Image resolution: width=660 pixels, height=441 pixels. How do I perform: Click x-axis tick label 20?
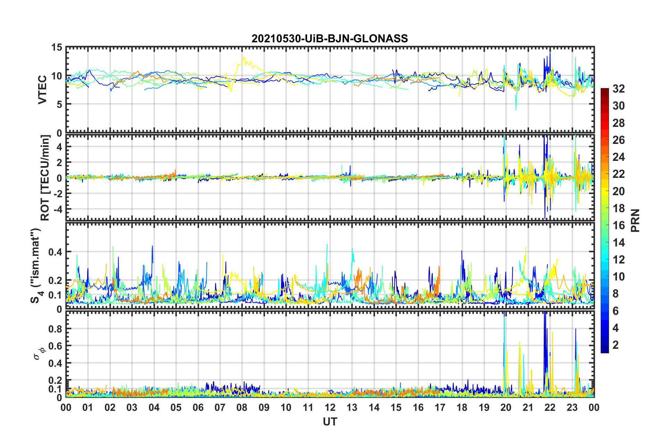pos(506,407)
